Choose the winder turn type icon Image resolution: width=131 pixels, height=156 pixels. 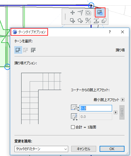coord(33,50)
